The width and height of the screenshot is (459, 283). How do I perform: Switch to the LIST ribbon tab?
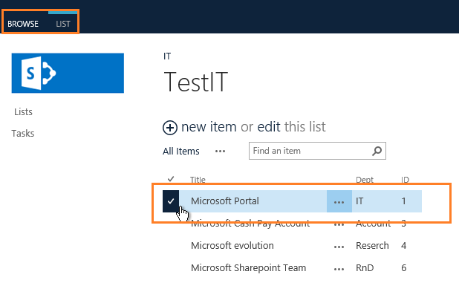coord(63,24)
